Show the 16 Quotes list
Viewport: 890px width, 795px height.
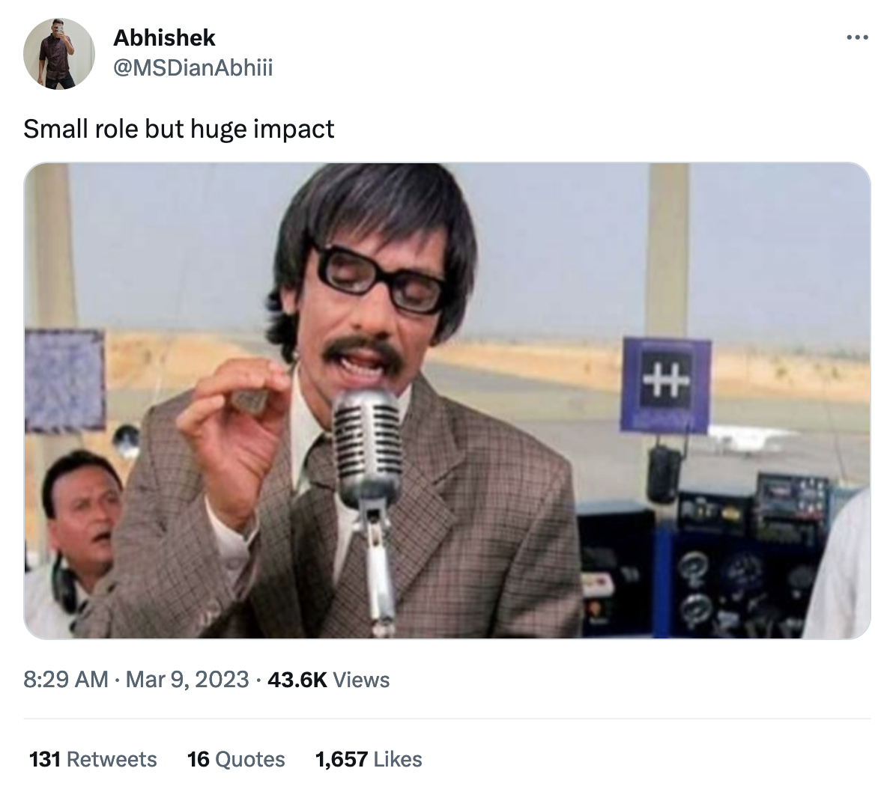point(236,759)
